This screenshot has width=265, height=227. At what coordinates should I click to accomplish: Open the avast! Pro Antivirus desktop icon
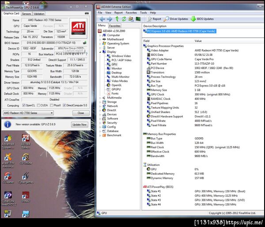[x=8, y=161]
